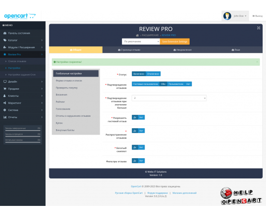Expand the Модули / Расширения menu
The width and height of the screenshot is (266, 217).
click(23, 47)
